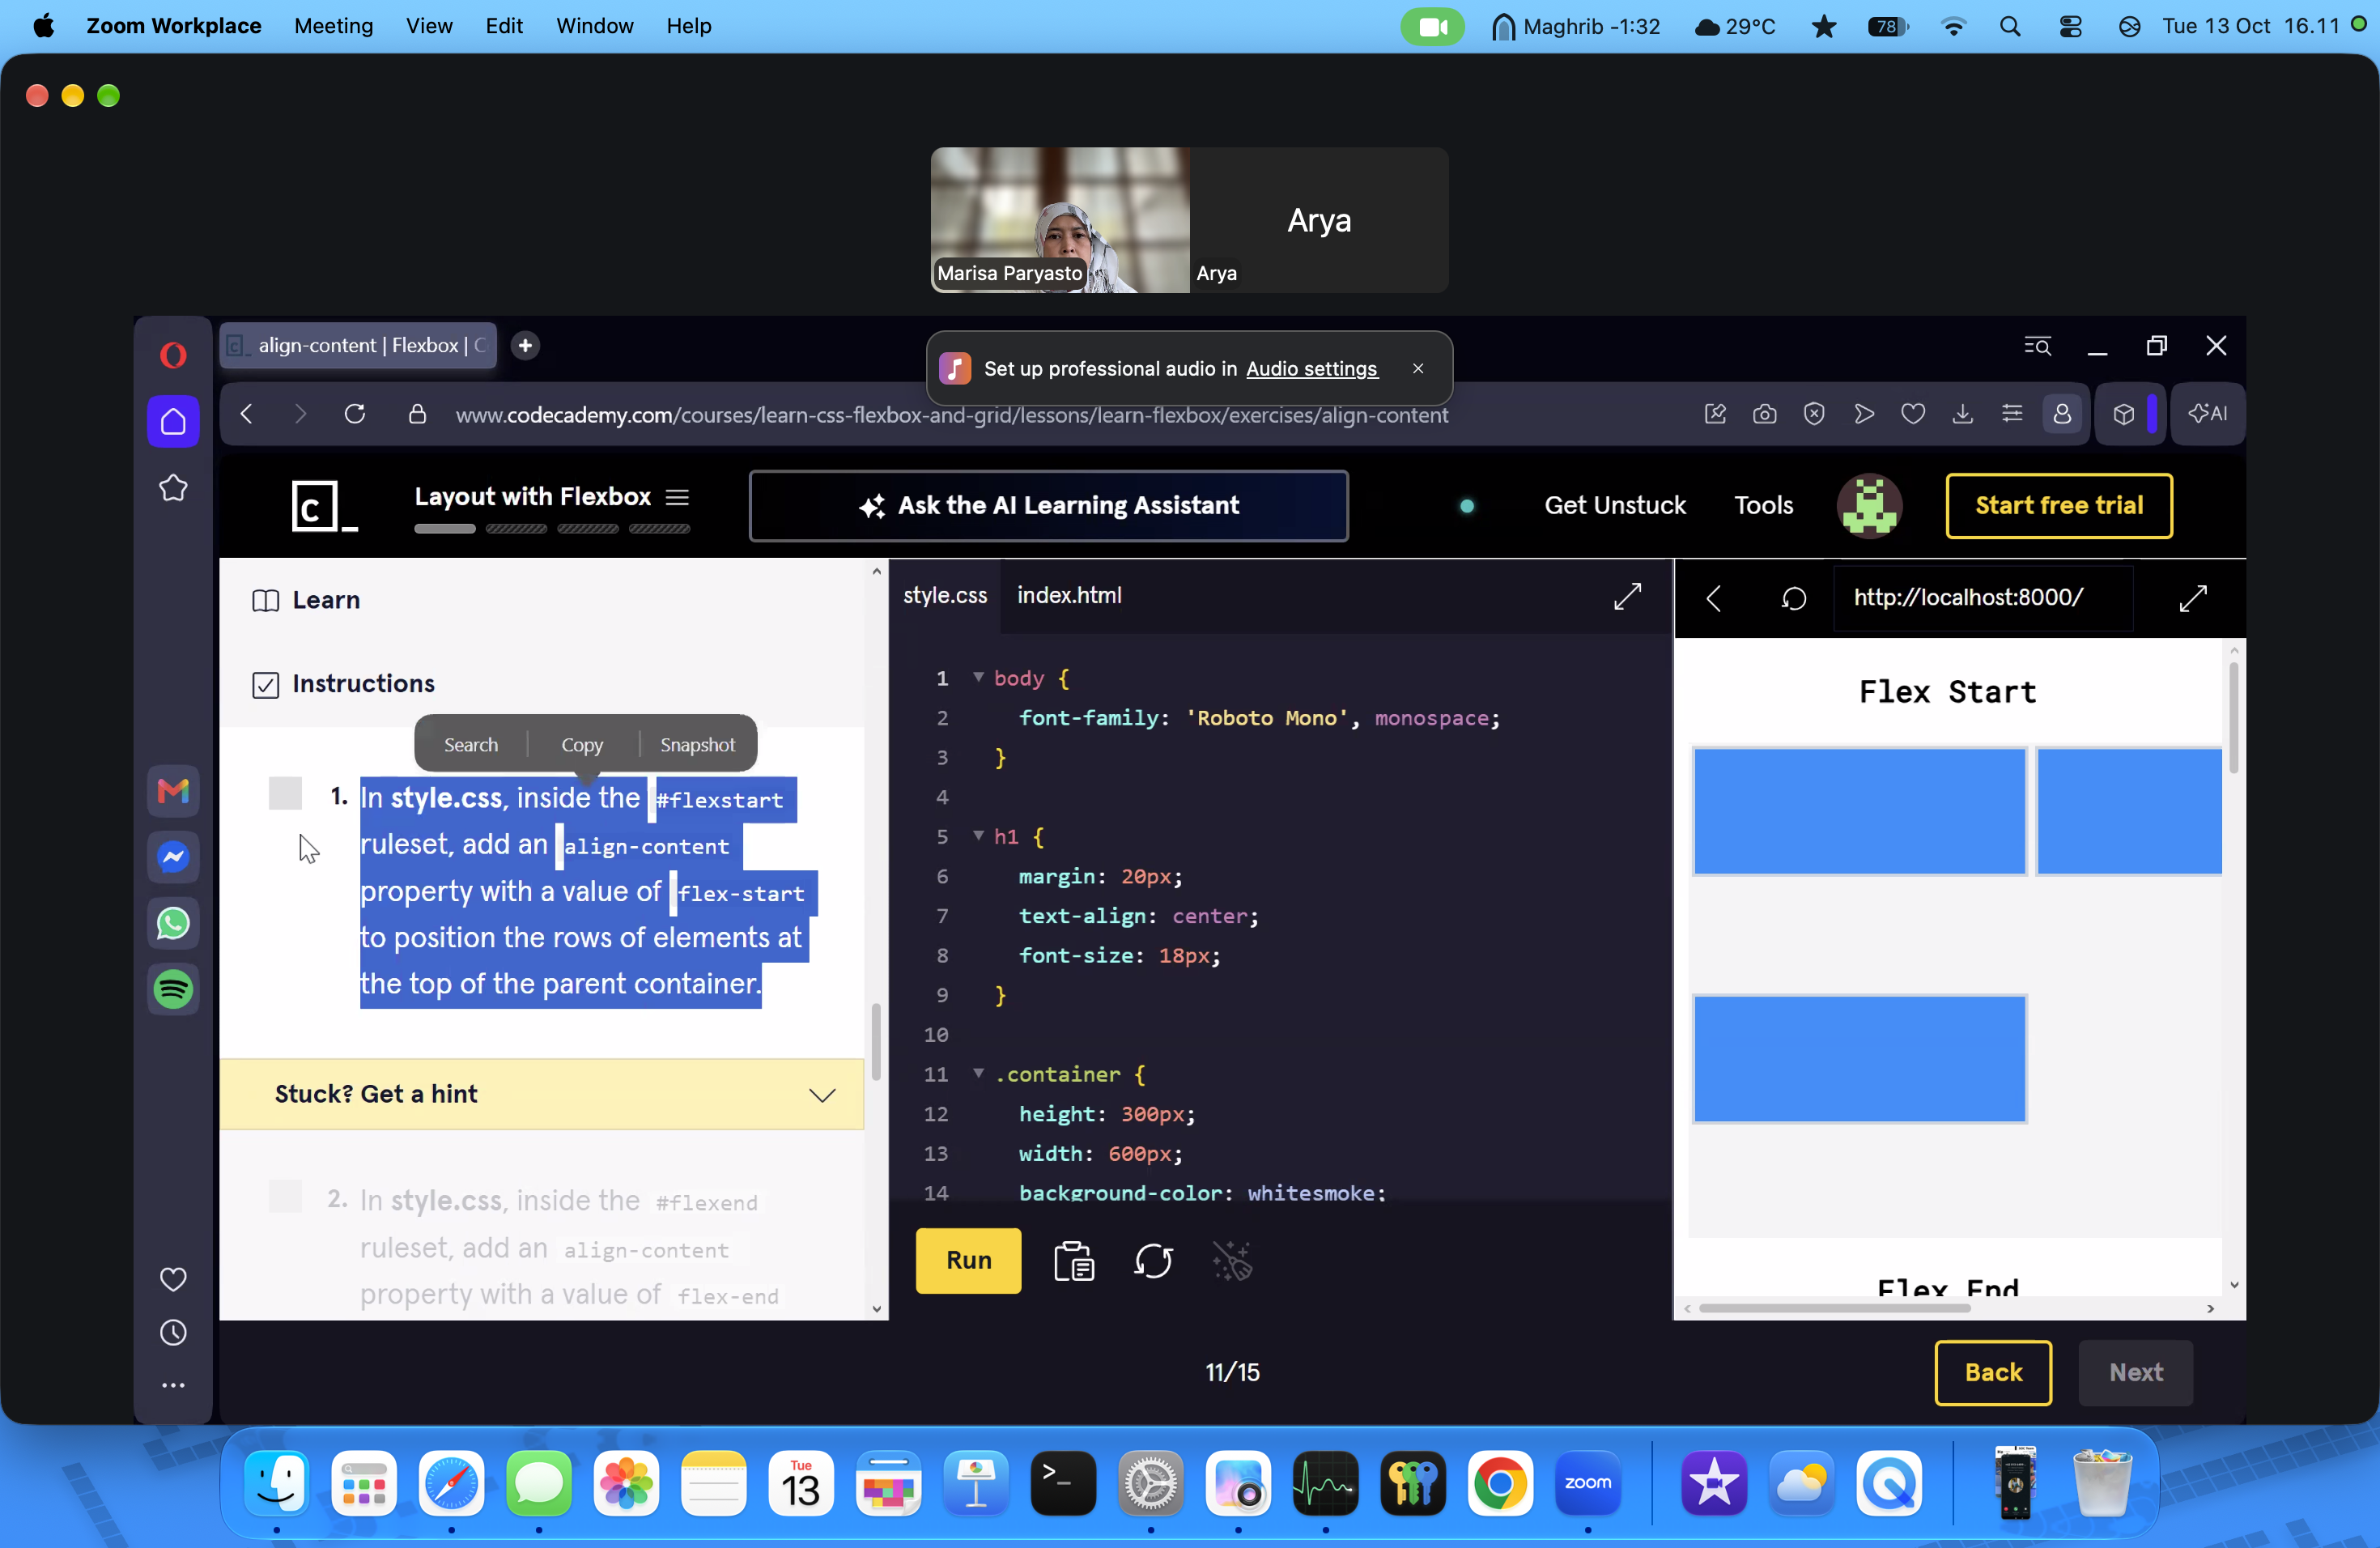2380x1548 pixels.
Task: Refresh the localhost preview browser
Action: (1794, 598)
